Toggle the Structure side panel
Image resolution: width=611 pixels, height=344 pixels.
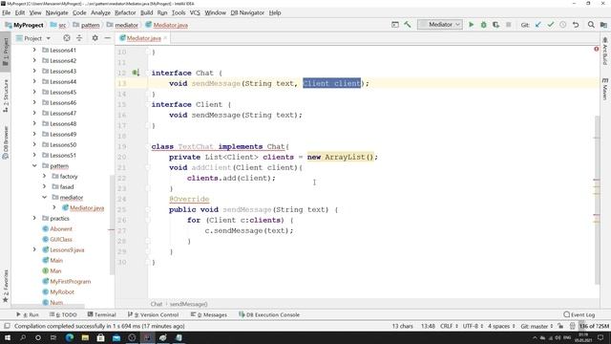pyautogui.click(x=6, y=96)
